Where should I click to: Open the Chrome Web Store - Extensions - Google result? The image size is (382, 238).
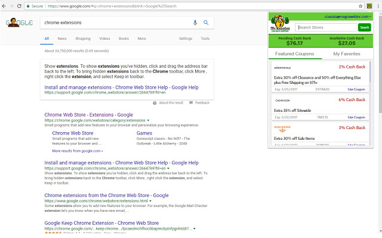click(89, 115)
